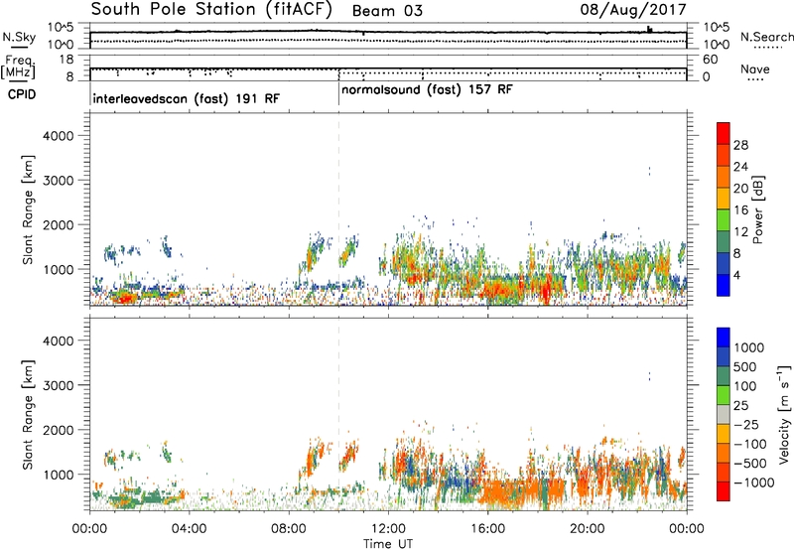Click the 'CPID' row label
This screenshot has height=550, width=794.
click(x=22, y=94)
